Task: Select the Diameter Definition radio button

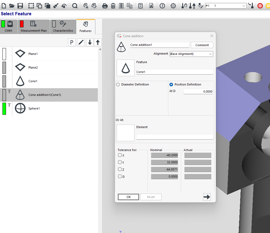Action: 118,85
